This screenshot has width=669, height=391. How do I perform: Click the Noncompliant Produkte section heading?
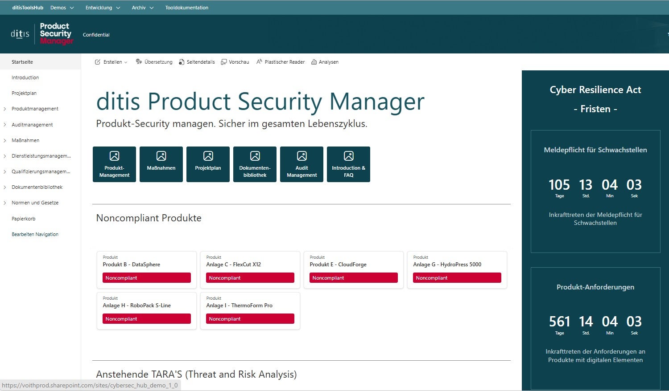point(149,218)
